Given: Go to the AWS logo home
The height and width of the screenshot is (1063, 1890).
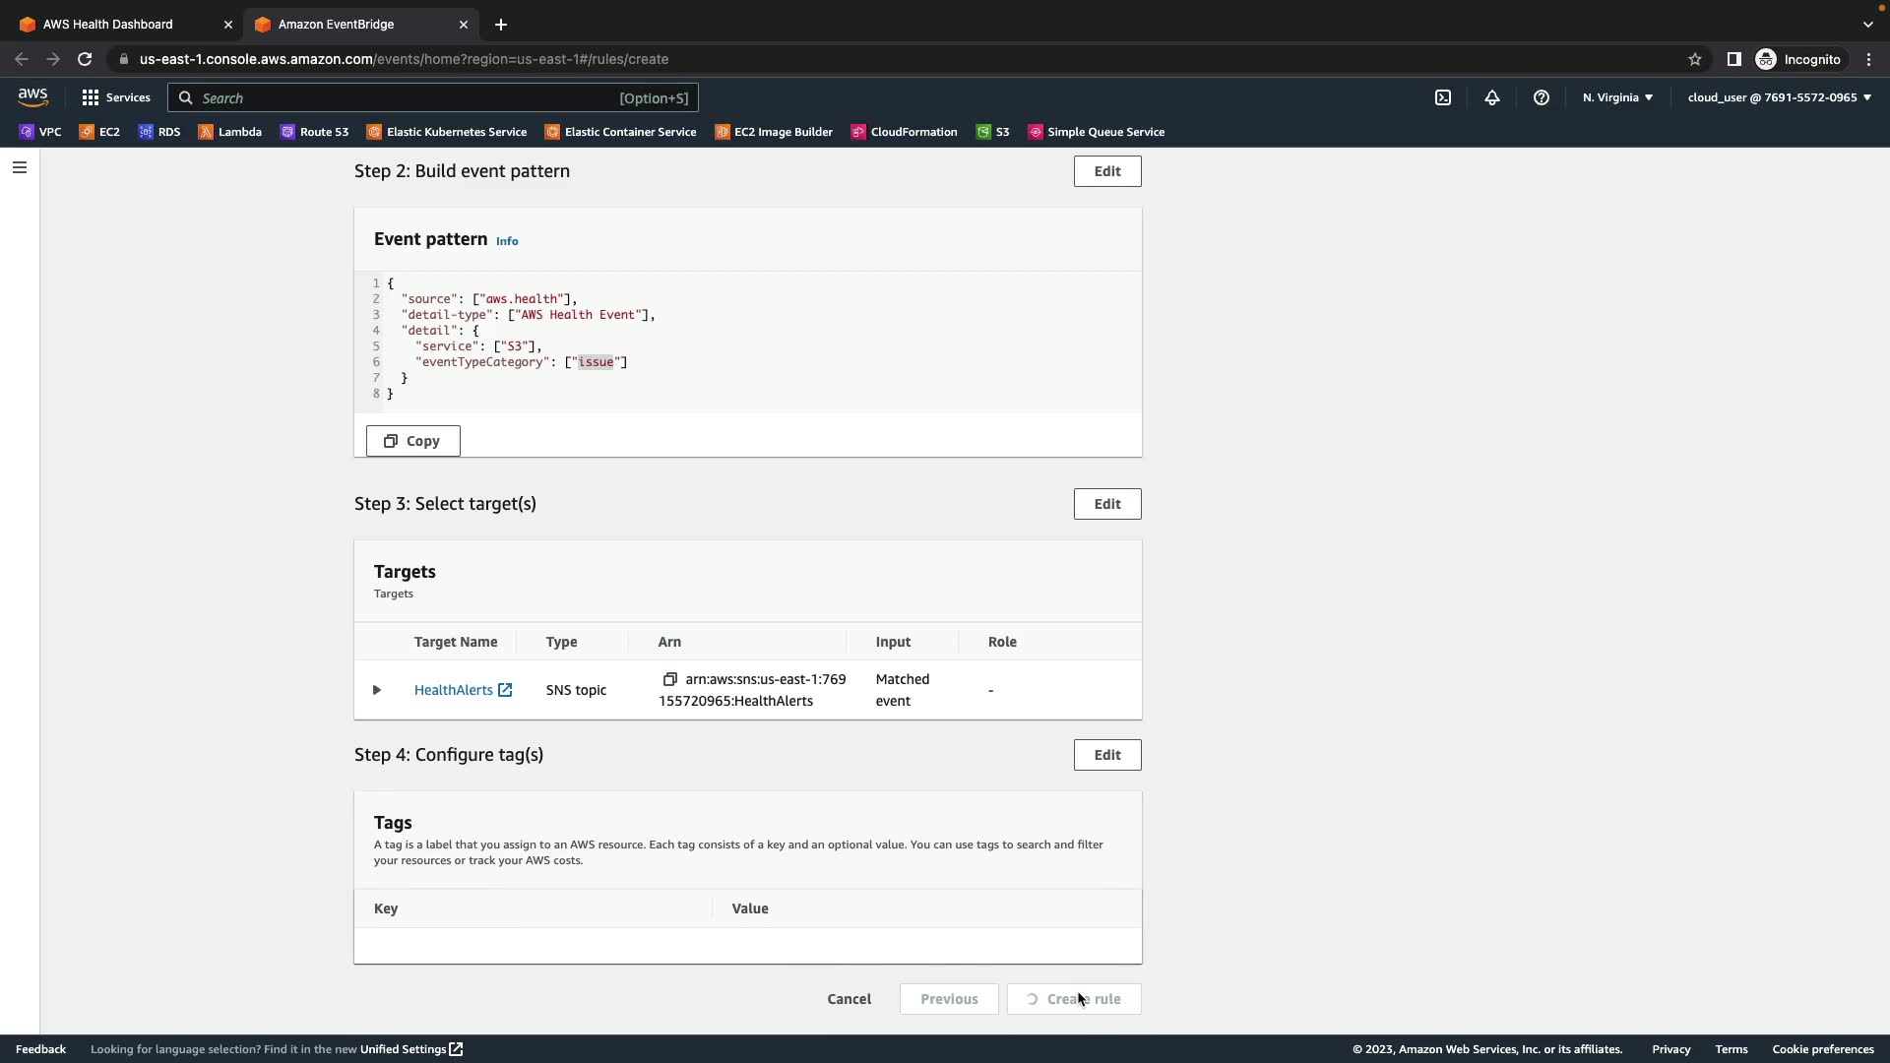Looking at the screenshot, I should 32,97.
